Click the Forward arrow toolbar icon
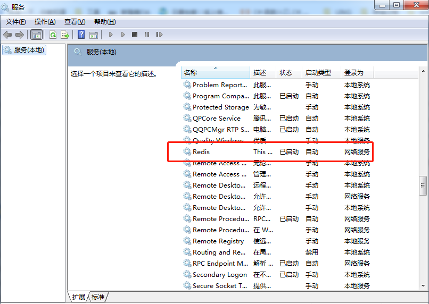Image resolution: width=429 pixels, height=304 pixels. click(x=19, y=35)
